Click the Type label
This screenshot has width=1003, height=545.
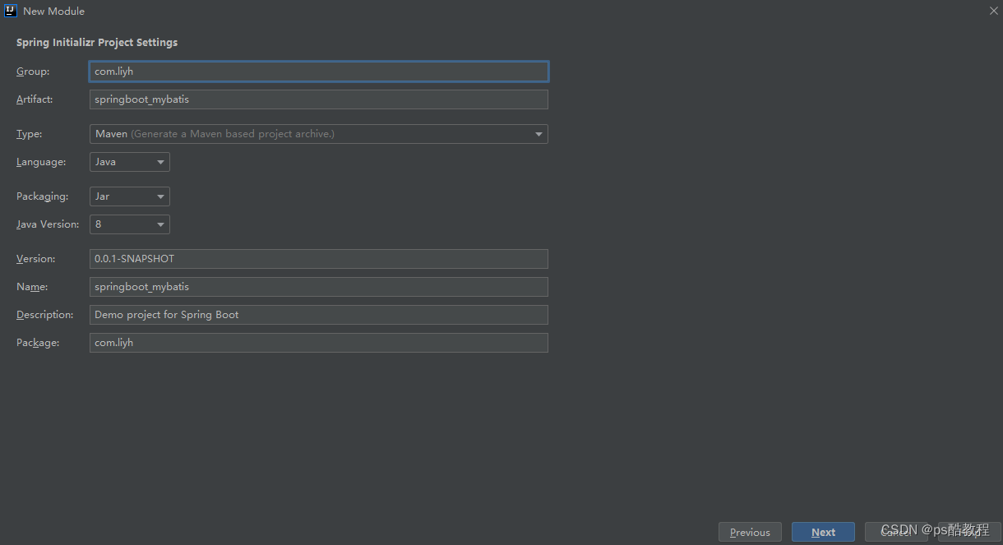29,134
